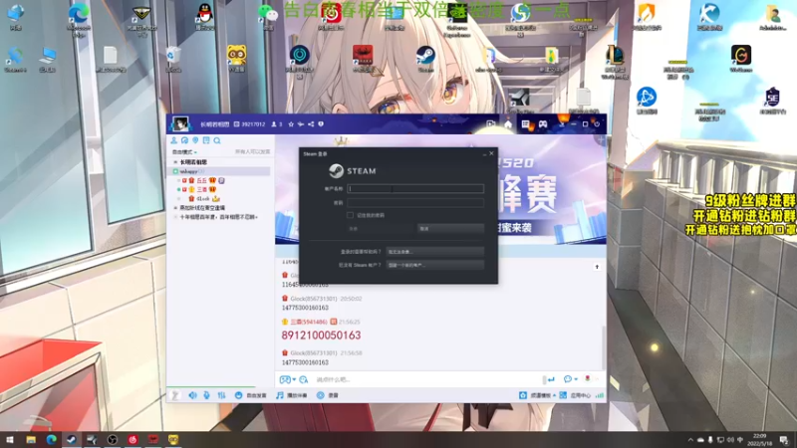This screenshot has width=797, height=448.
Task: Click the login button in Steam dialog
Action: (381, 229)
